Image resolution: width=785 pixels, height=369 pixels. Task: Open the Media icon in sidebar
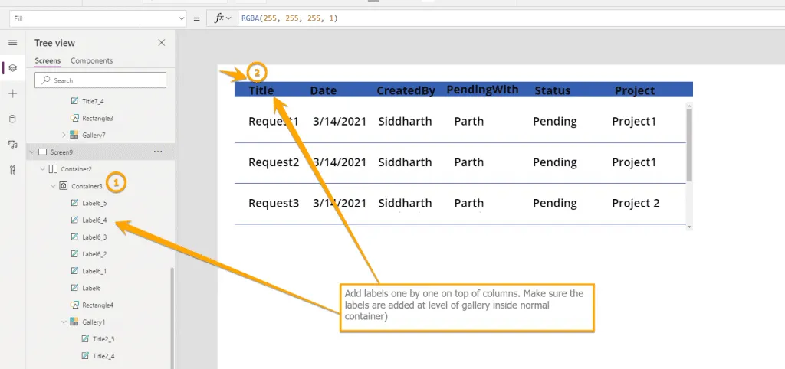(12, 144)
